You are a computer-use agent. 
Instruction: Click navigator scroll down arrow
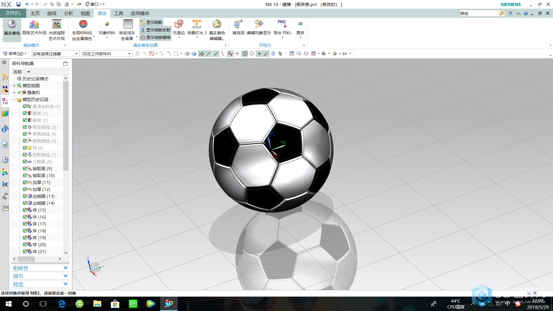click(x=66, y=253)
